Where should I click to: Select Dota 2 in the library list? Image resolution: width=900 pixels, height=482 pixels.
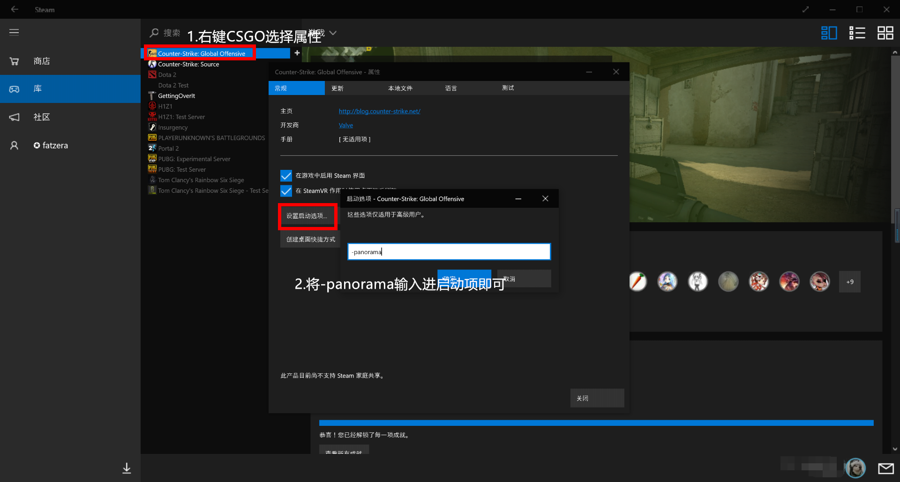coord(167,75)
